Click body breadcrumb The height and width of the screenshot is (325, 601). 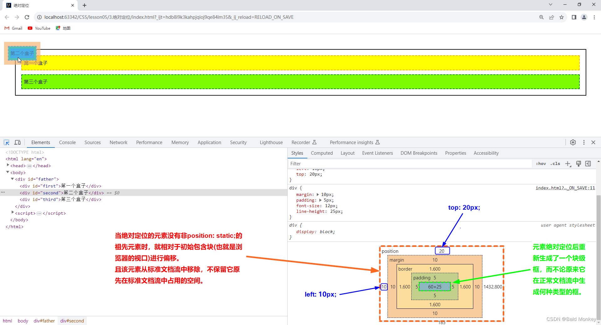point(23,321)
